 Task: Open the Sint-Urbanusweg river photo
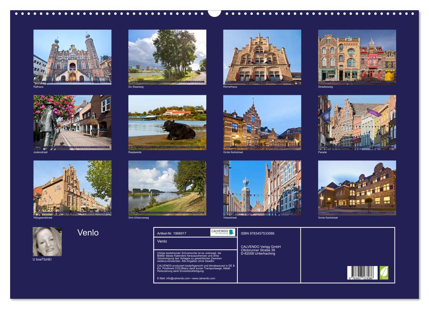pyautogui.click(x=167, y=188)
